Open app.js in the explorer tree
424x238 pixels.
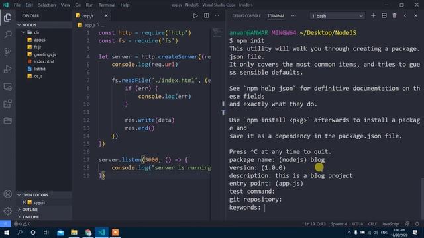(x=44, y=40)
